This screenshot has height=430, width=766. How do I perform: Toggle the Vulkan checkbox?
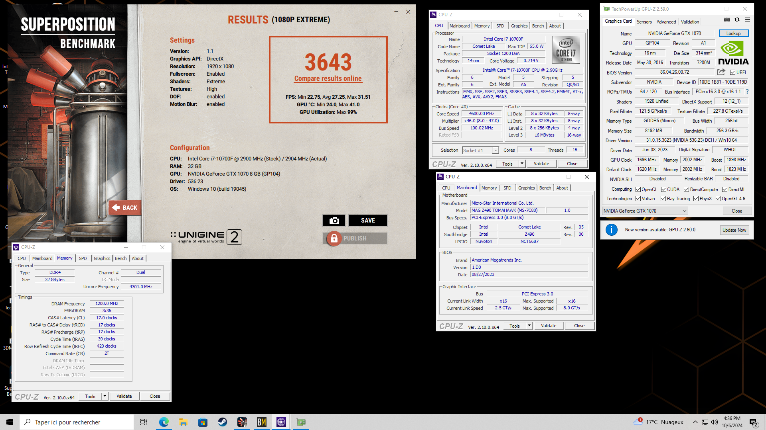[x=638, y=199]
